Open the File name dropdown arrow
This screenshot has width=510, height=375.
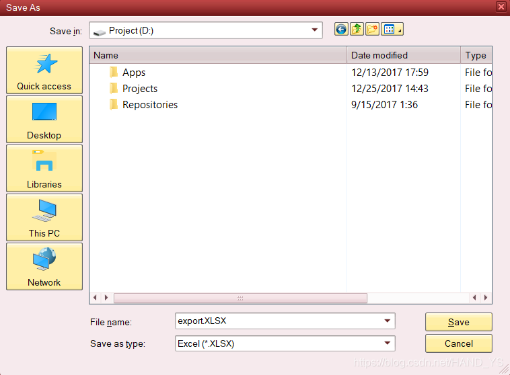coord(387,321)
